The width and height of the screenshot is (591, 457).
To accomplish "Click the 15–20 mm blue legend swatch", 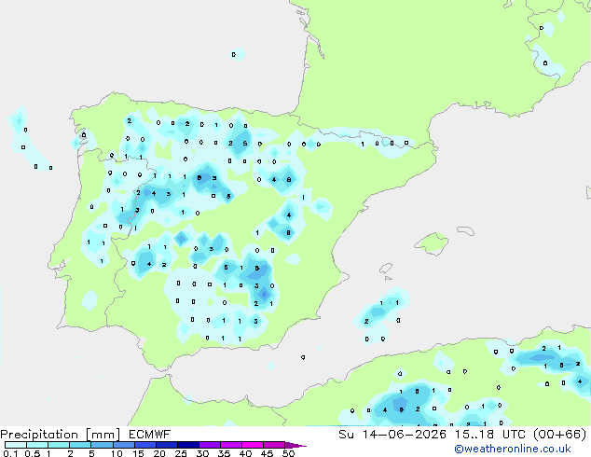I will [144, 445].
